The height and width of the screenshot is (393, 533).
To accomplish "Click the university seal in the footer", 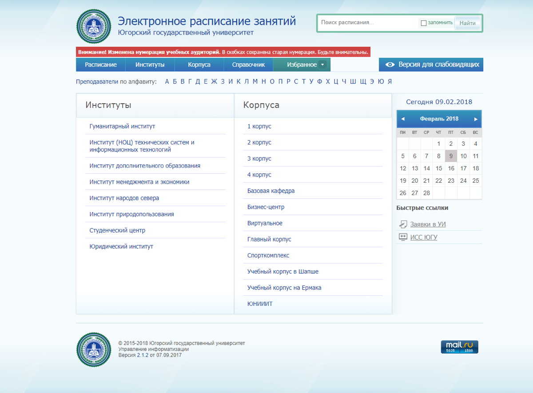I will pyautogui.click(x=94, y=349).
